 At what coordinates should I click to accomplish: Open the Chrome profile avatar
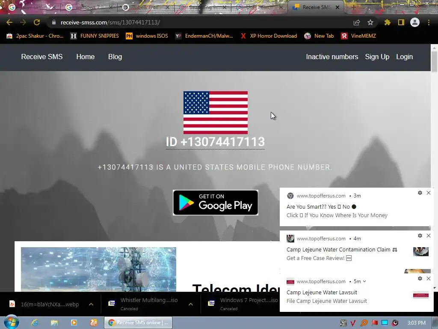415,22
